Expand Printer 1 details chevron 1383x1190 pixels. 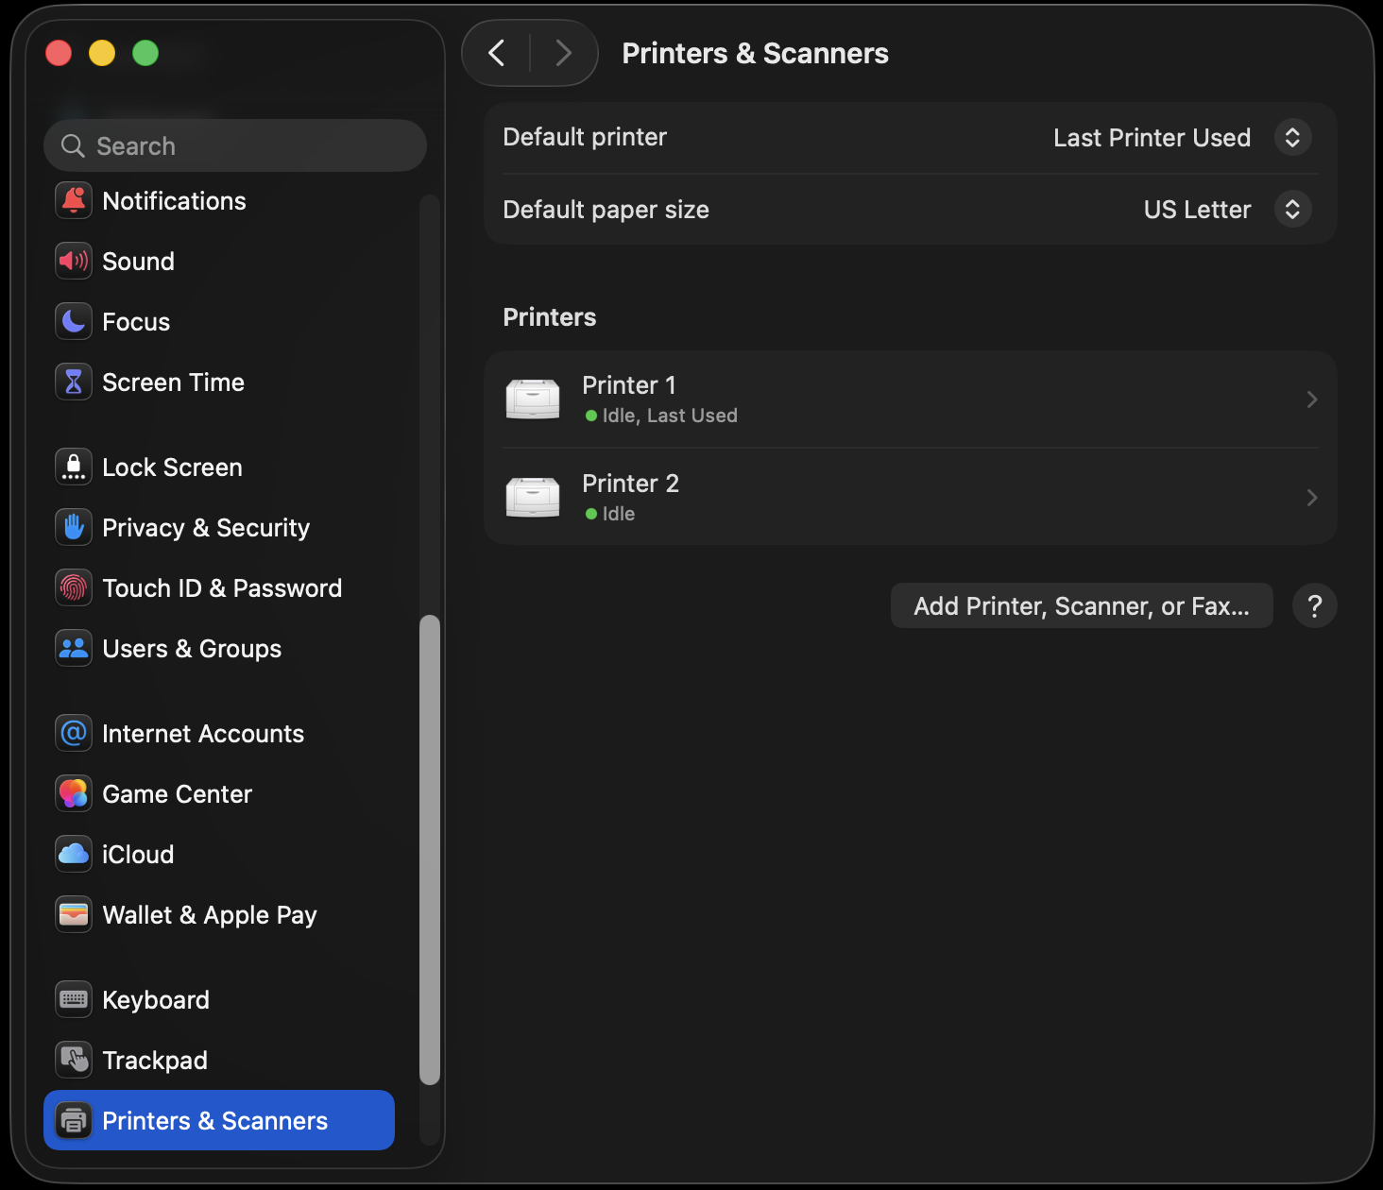(1311, 399)
